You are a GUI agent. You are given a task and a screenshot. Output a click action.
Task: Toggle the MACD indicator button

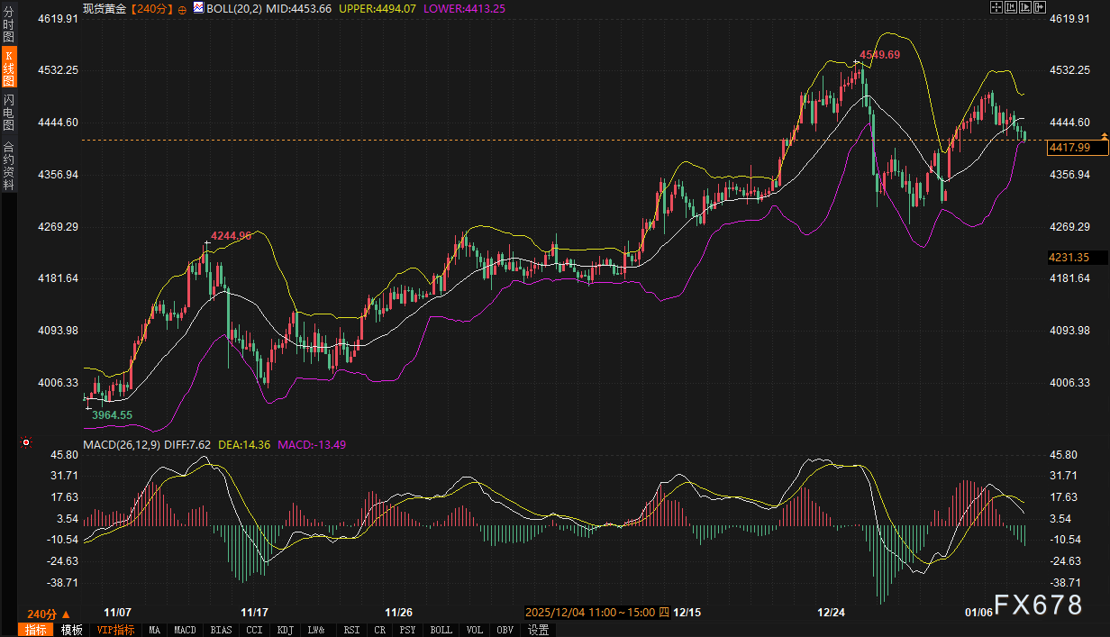pos(185,630)
